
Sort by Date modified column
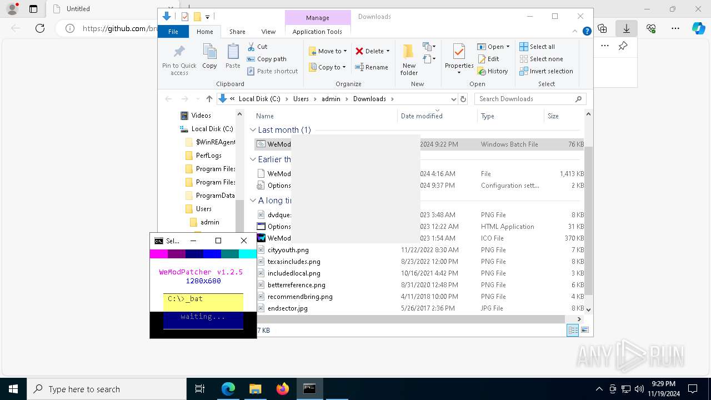(437, 116)
